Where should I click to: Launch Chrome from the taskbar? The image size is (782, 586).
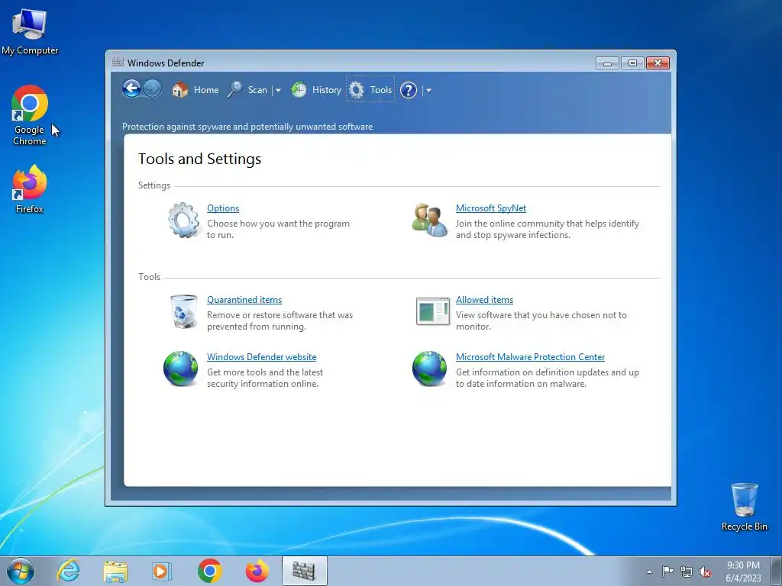(x=209, y=571)
